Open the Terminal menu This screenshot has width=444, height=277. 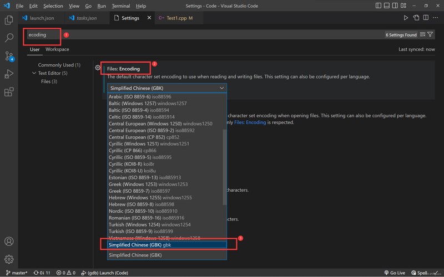coord(120,6)
